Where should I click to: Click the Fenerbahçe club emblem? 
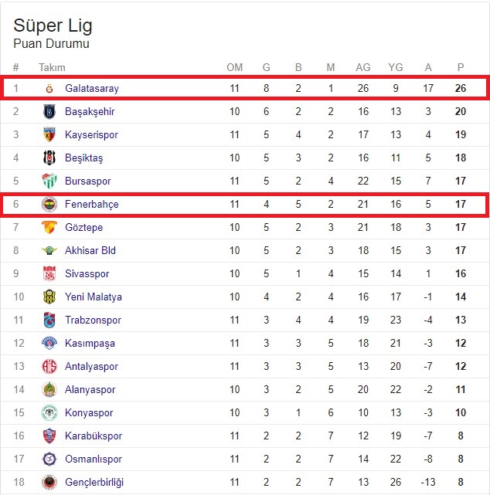pyautogui.click(x=49, y=204)
